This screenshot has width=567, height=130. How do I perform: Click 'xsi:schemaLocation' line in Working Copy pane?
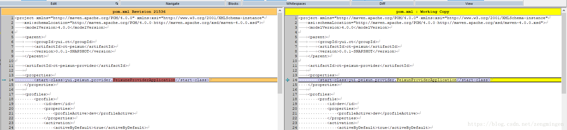(x=427, y=23)
